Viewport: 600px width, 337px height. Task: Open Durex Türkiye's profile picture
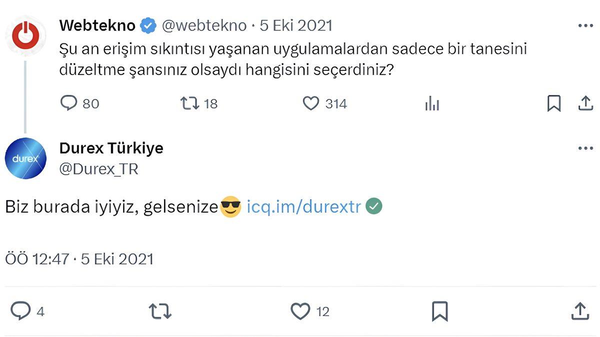[25, 159]
